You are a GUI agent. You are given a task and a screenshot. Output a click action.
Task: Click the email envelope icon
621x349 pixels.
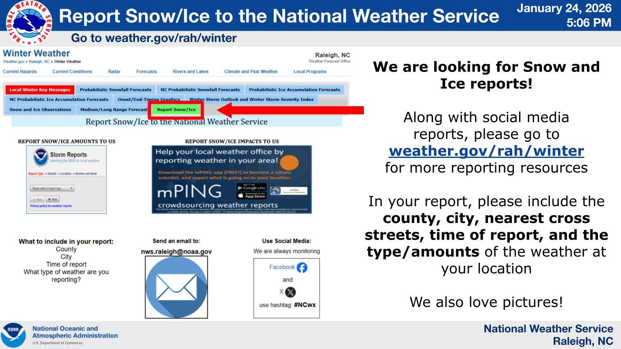pyautogui.click(x=176, y=287)
